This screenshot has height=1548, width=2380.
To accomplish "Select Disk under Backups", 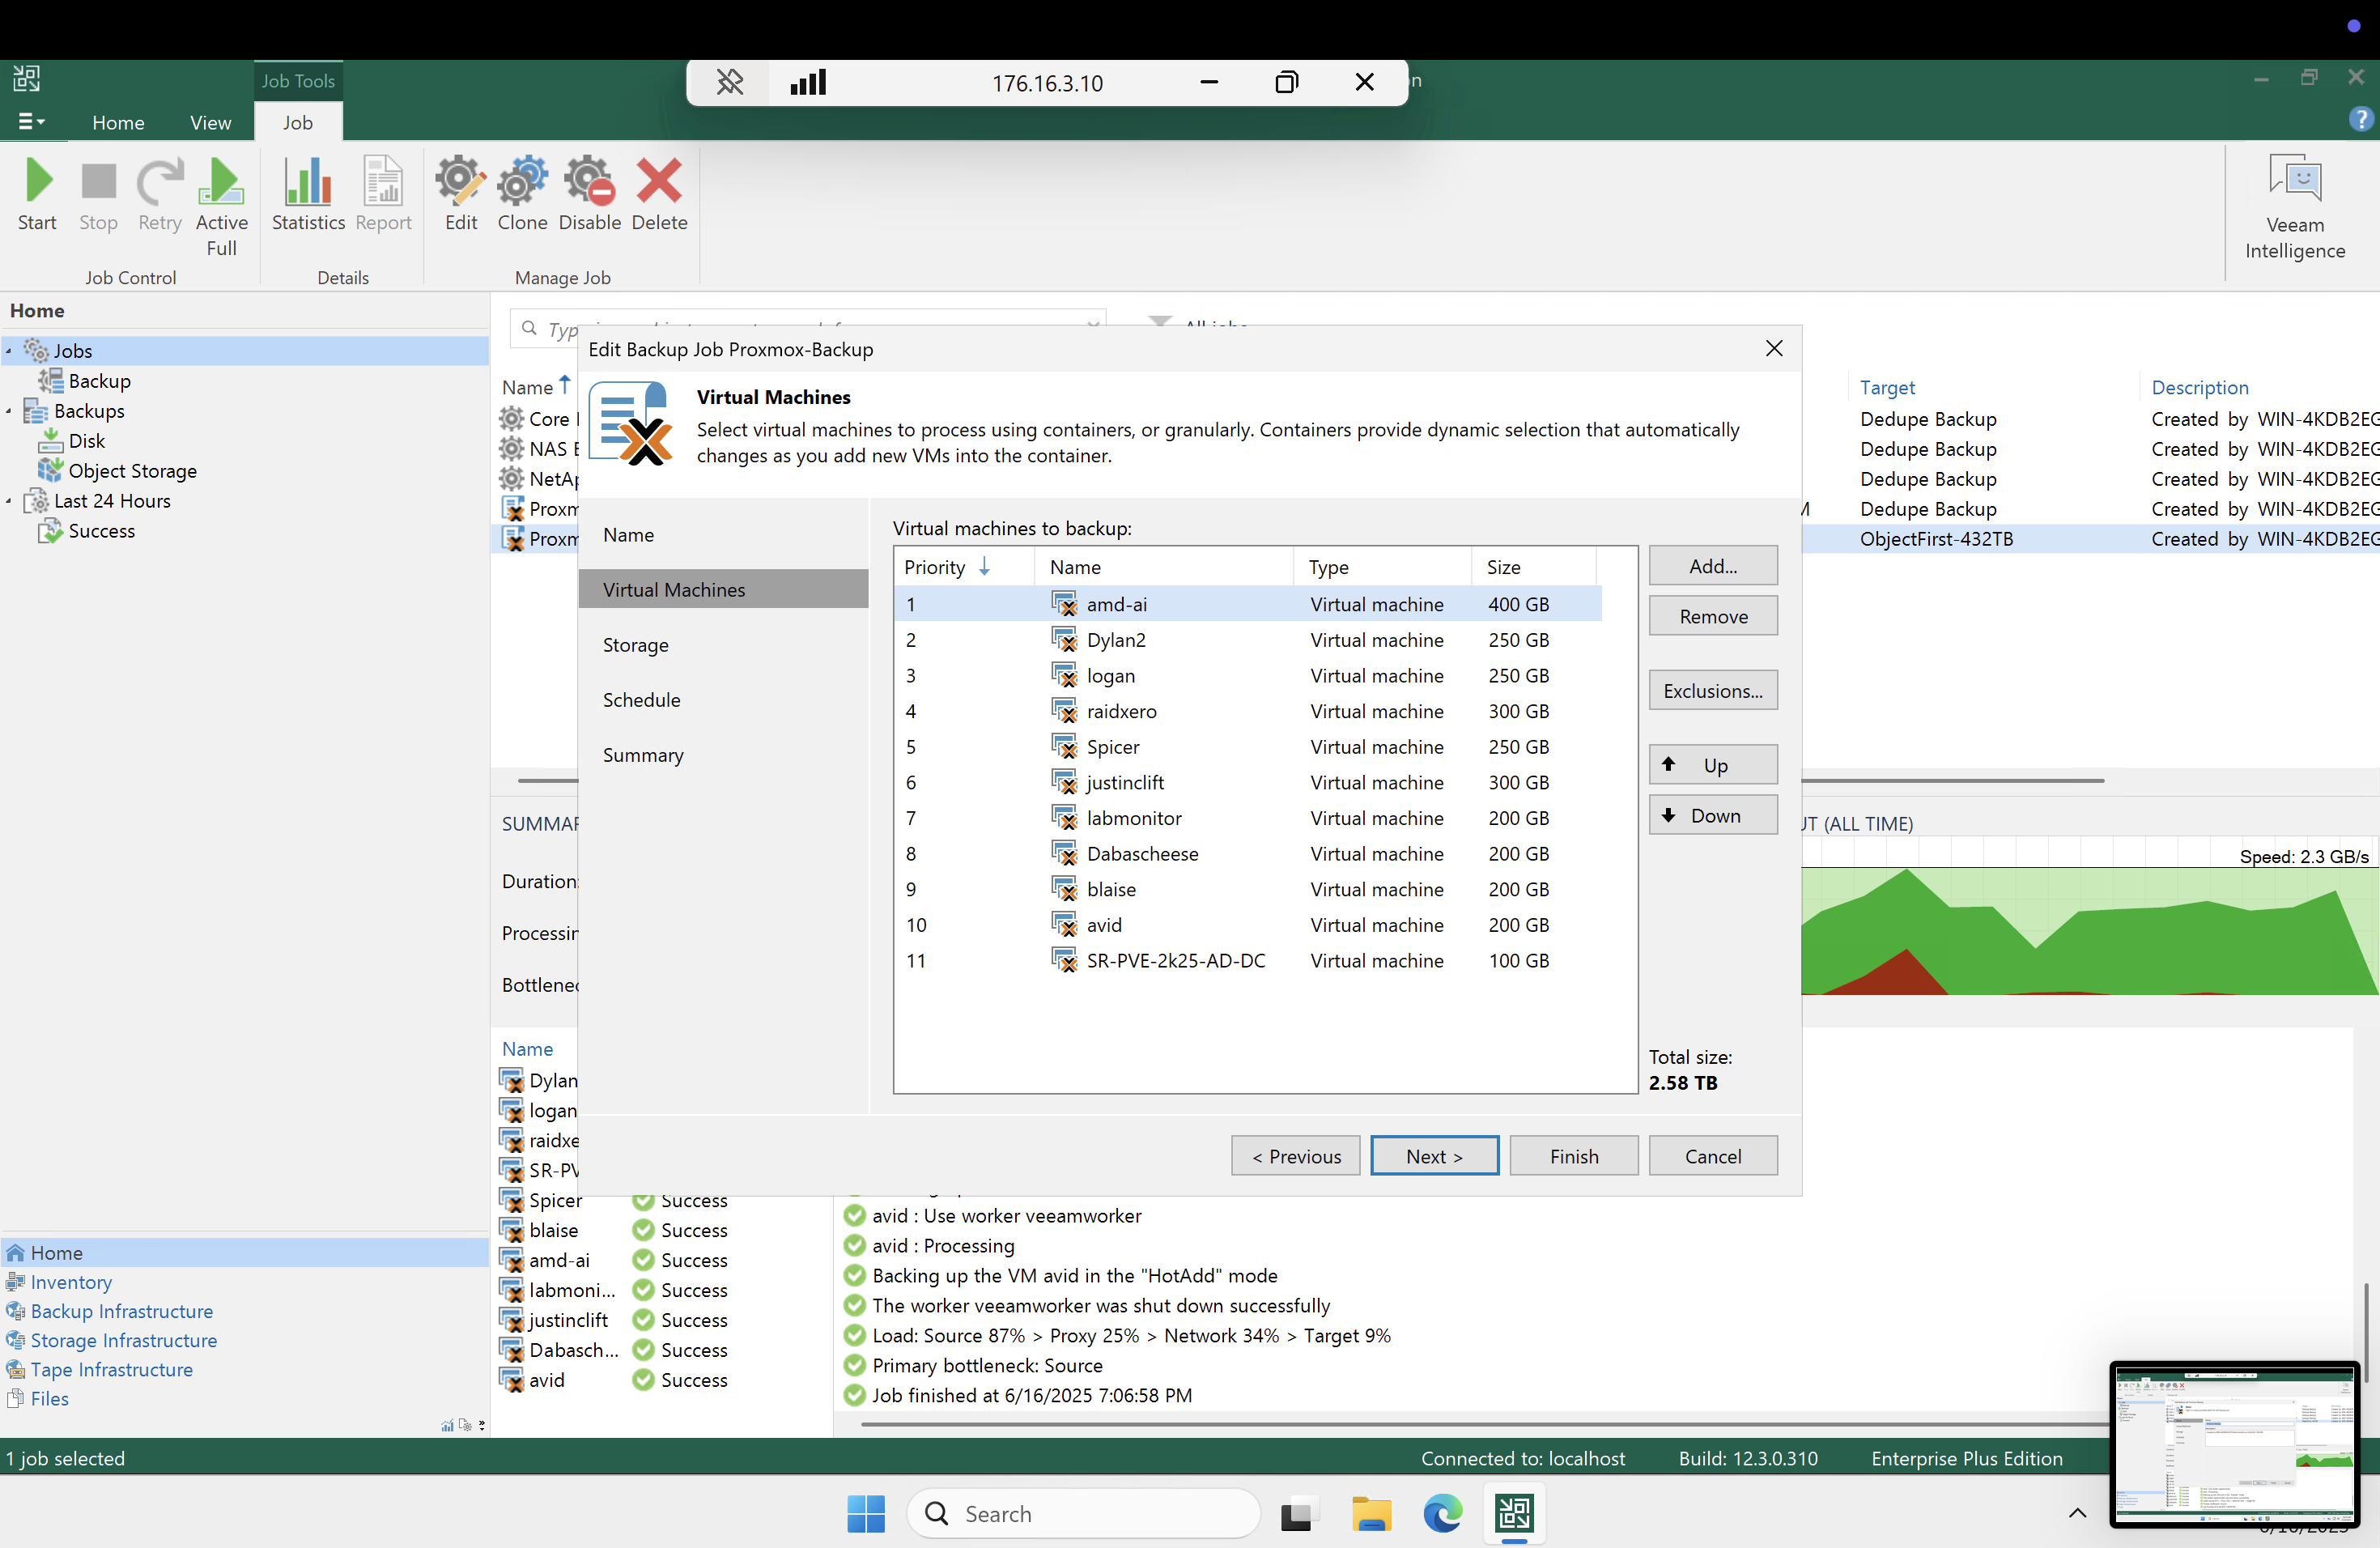I will pyautogui.click(x=72, y=441).
